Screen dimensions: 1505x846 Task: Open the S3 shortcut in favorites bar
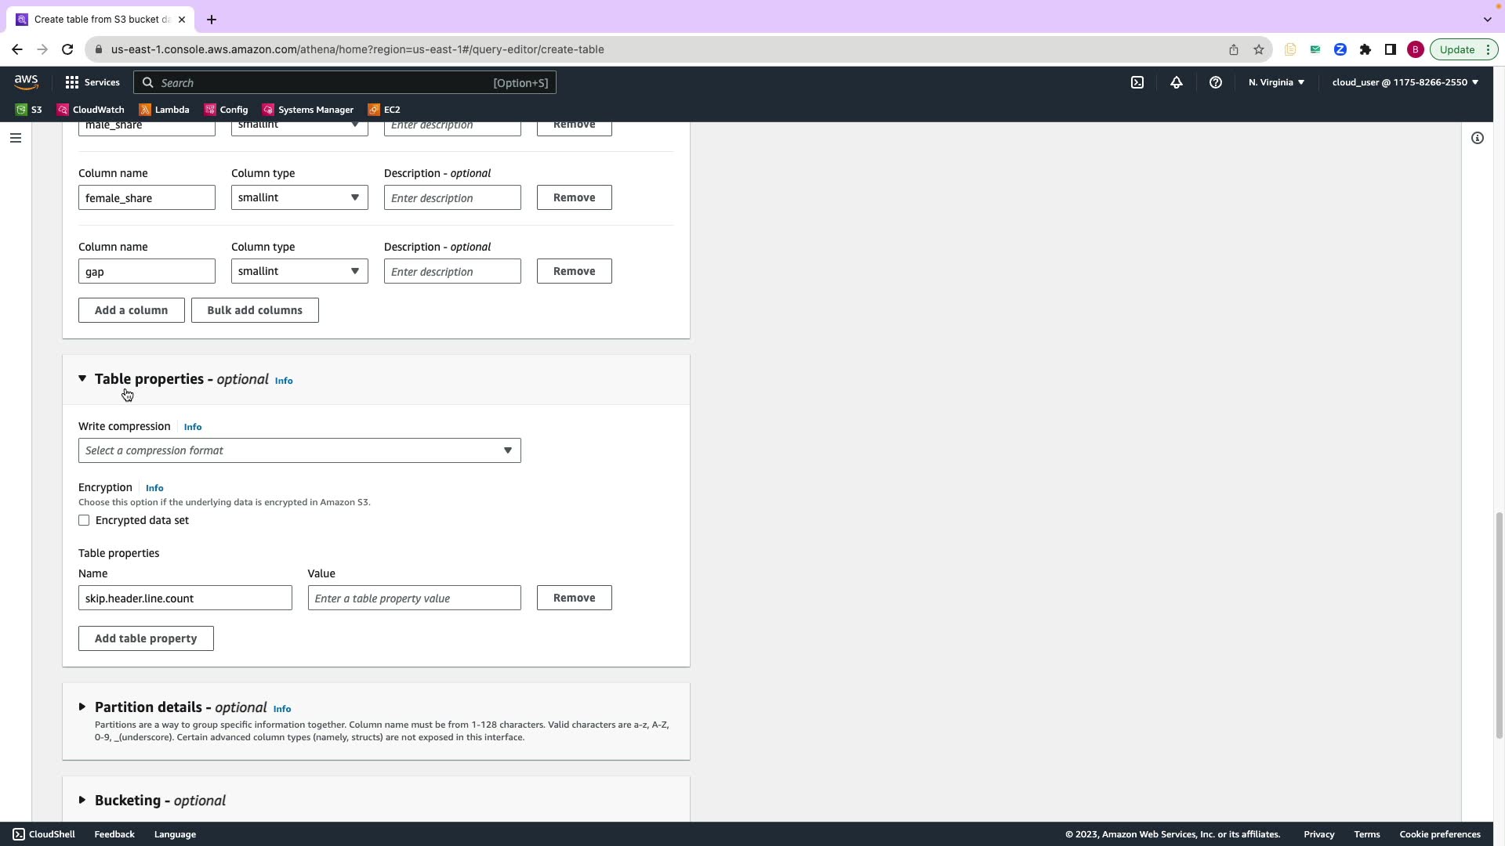(29, 110)
